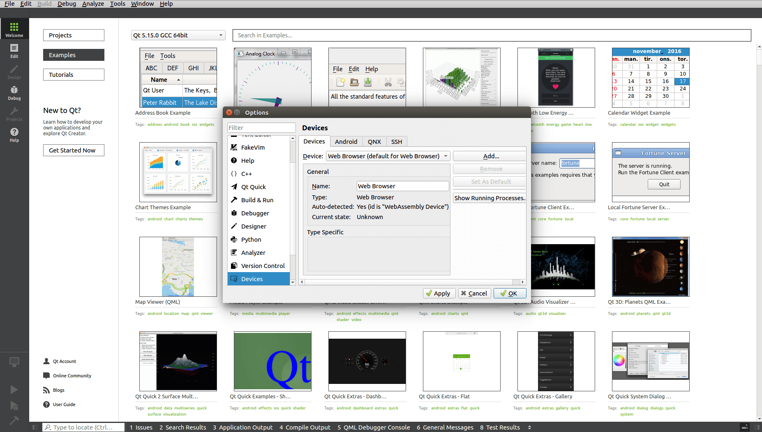
Task: Click Get Started Now button
Action: (74, 150)
